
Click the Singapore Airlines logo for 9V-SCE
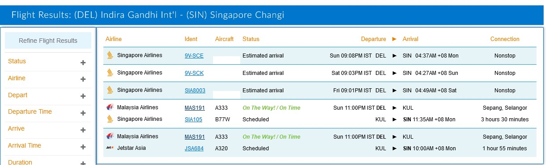[x=110, y=56]
